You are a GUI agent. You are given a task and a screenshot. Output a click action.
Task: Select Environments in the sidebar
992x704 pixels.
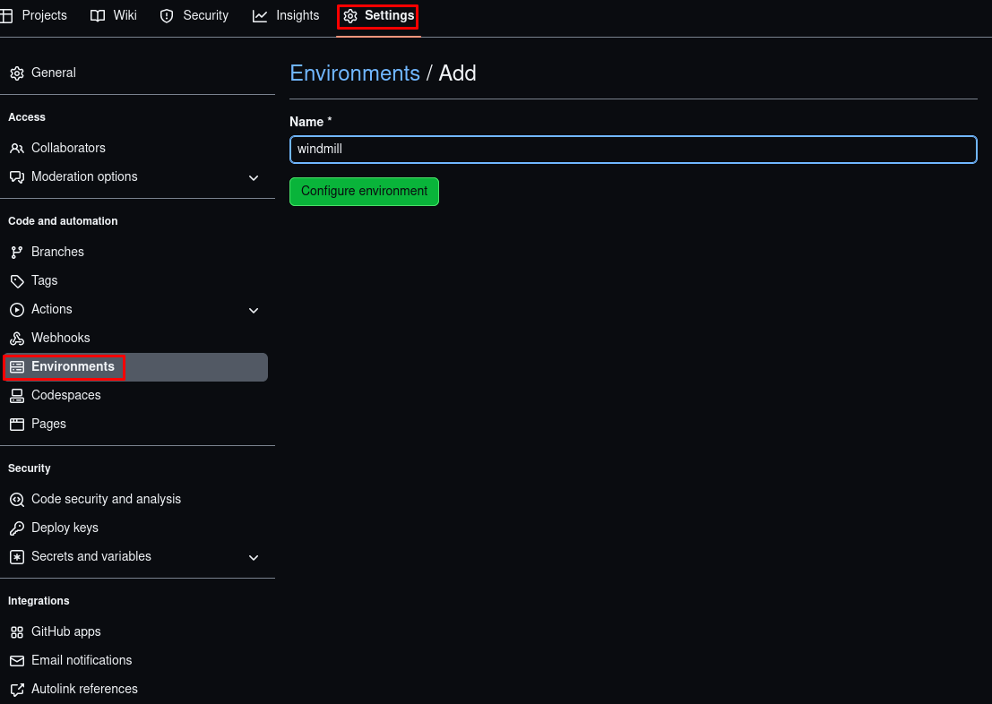(x=134, y=367)
